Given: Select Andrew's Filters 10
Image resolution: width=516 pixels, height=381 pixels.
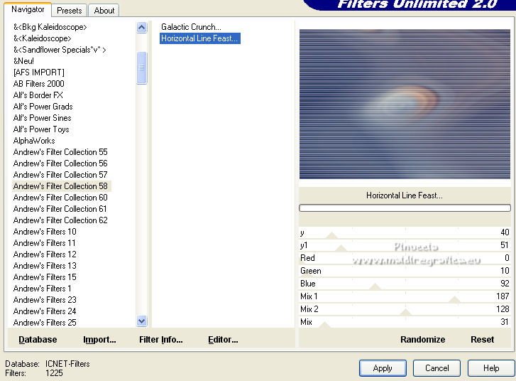Looking at the screenshot, I should (x=45, y=232).
